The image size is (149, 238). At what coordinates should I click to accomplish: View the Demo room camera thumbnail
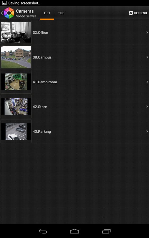16,82
